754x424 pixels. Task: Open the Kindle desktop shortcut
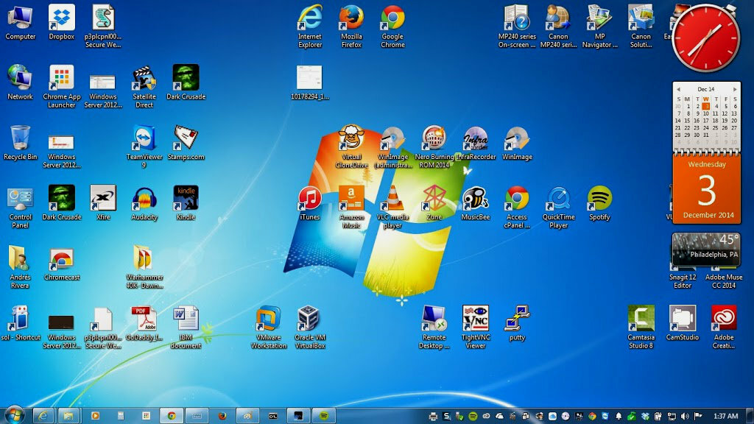point(186,203)
